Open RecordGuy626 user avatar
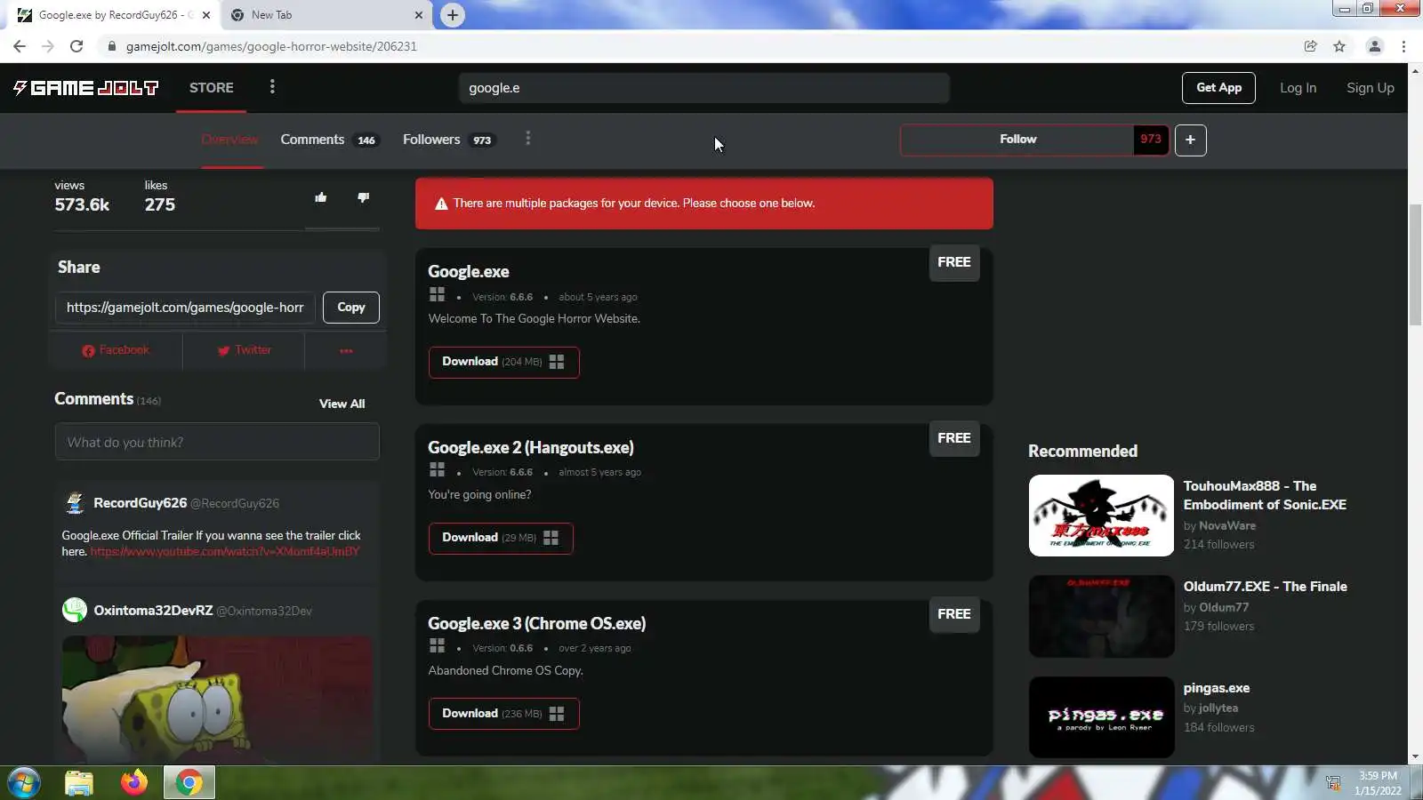Viewport: 1423px width, 800px height. pyautogui.click(x=75, y=503)
